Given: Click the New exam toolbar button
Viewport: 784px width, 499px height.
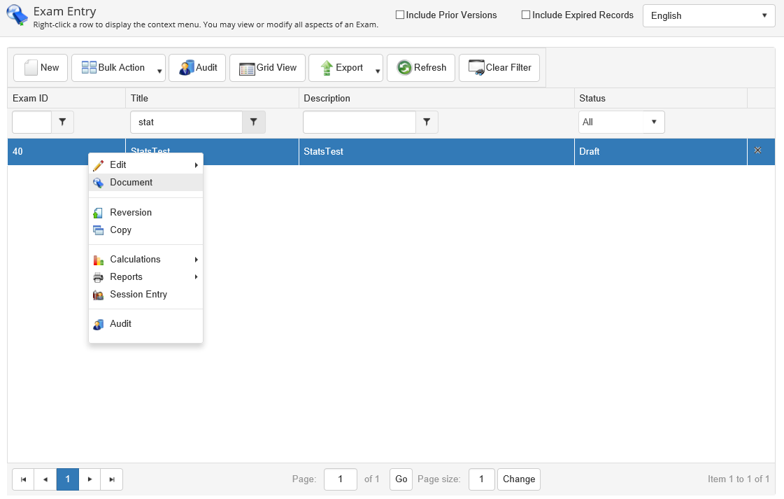Looking at the screenshot, I should [x=41, y=68].
